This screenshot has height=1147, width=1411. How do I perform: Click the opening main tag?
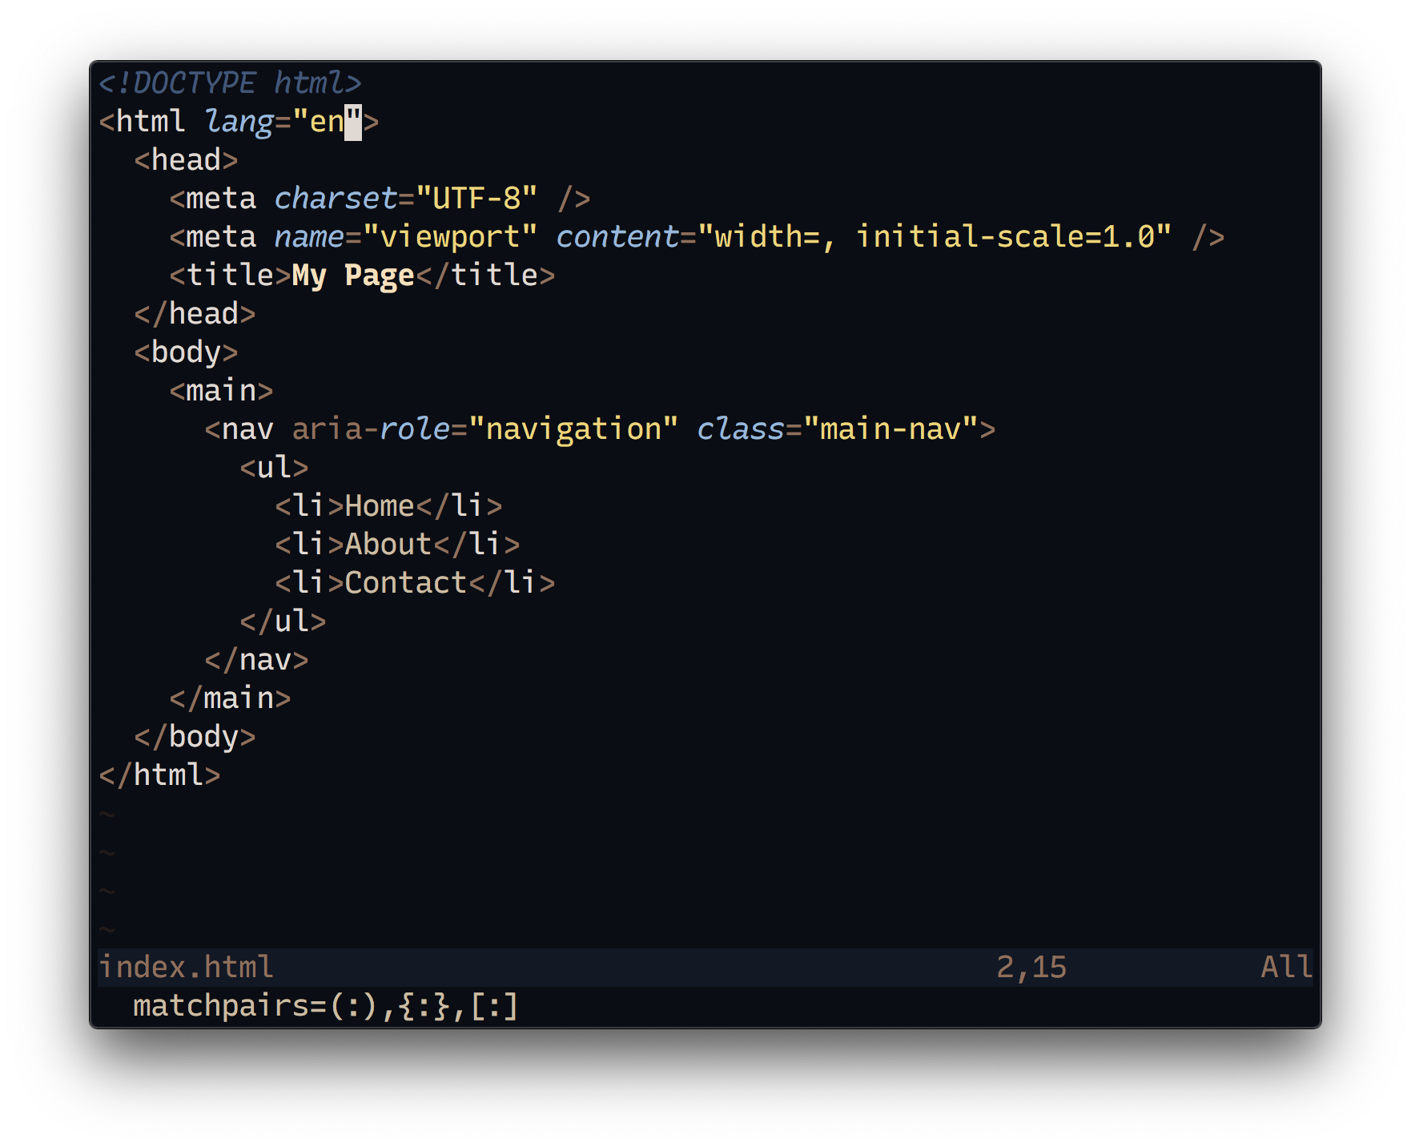coord(221,391)
